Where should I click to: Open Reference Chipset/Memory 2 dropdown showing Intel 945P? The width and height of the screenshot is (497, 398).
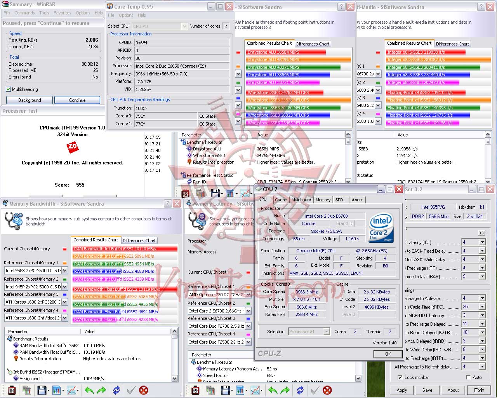point(64,287)
